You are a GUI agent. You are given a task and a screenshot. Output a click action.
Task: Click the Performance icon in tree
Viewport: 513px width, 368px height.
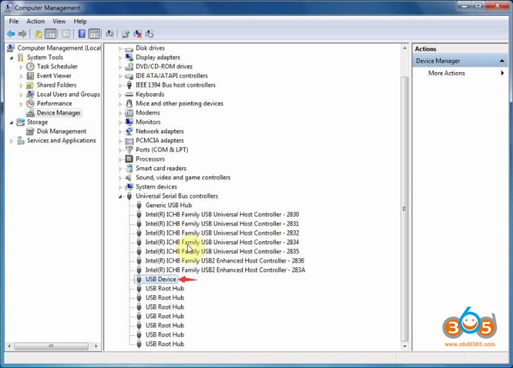(30, 103)
